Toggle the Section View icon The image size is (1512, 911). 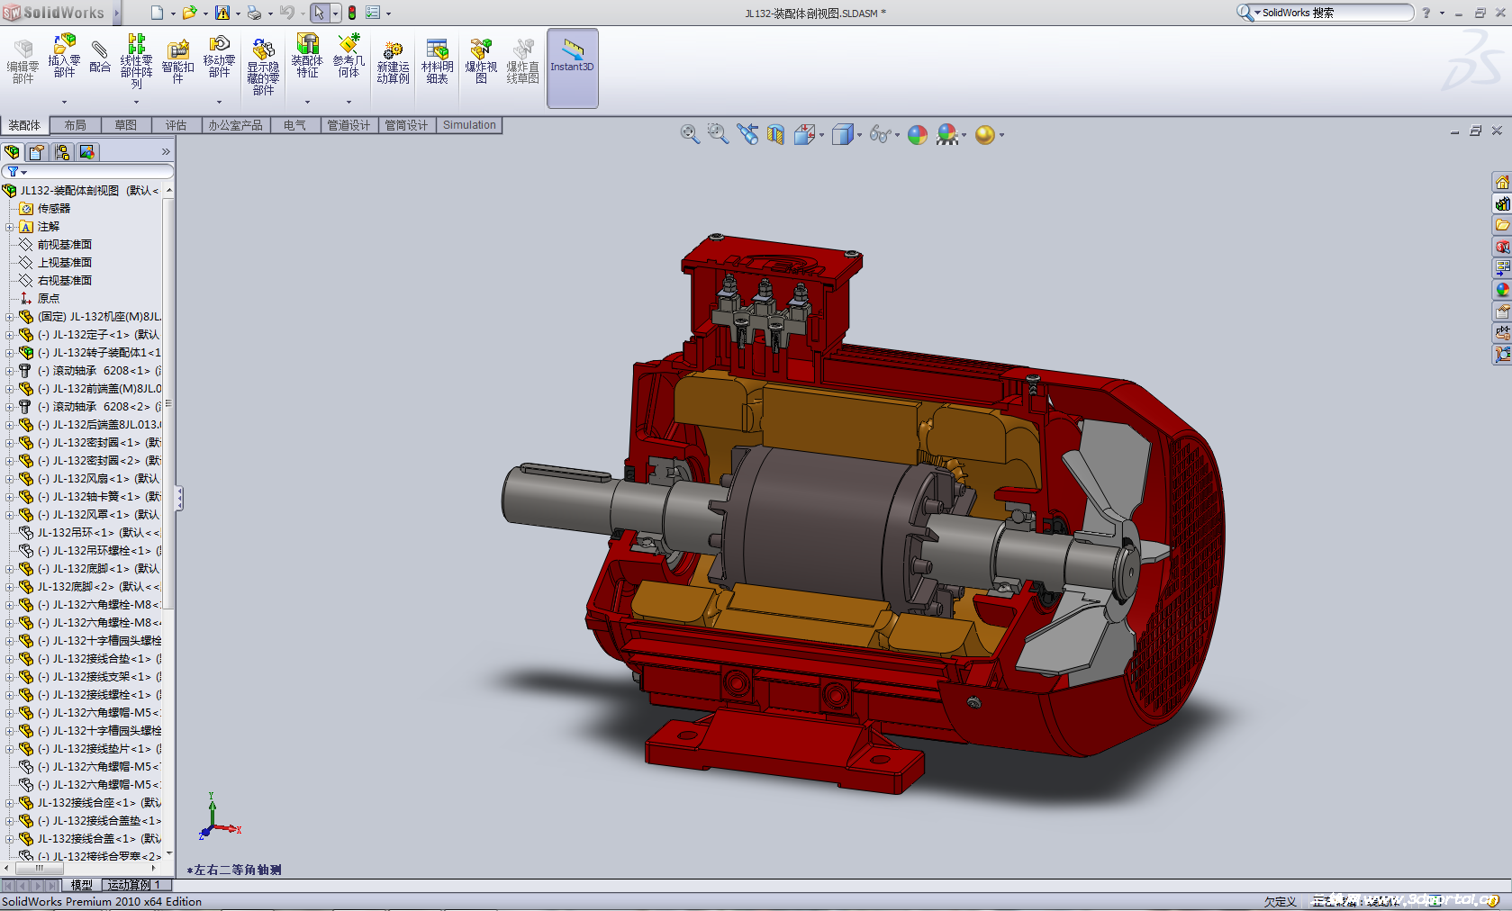tap(775, 135)
